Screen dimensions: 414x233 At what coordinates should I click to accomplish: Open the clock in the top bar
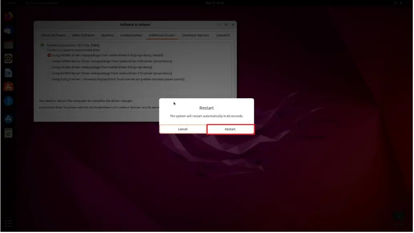pyautogui.click(x=215, y=3)
